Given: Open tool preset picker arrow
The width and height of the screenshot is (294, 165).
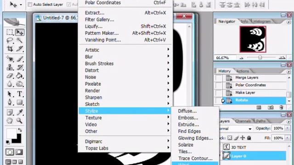Looking at the screenshot, I should click(x=21, y=5).
